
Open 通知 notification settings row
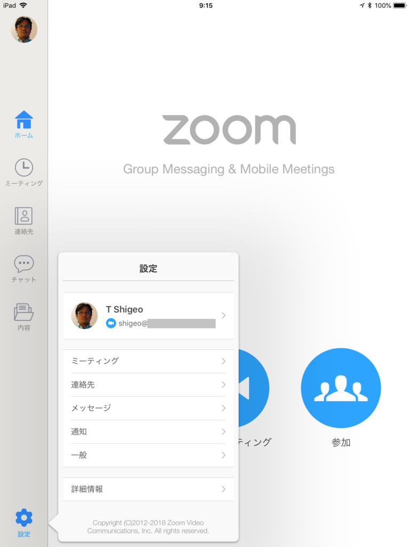(148, 432)
